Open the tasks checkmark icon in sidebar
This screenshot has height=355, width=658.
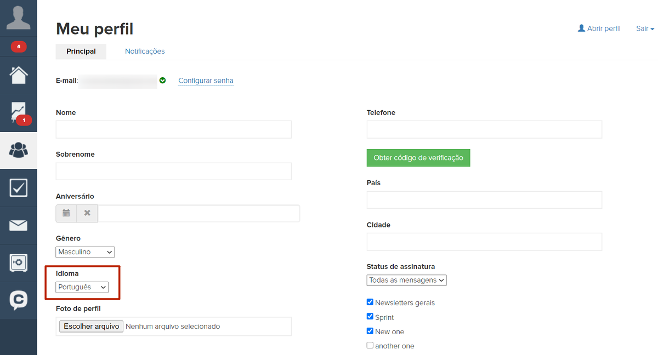(x=18, y=187)
